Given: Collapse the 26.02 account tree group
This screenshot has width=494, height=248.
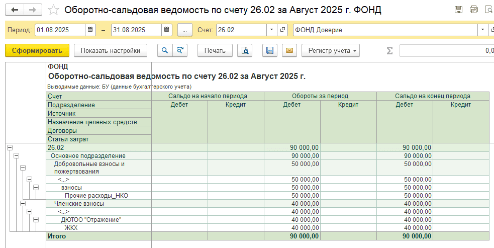Looking at the screenshot, I should click(10, 147).
